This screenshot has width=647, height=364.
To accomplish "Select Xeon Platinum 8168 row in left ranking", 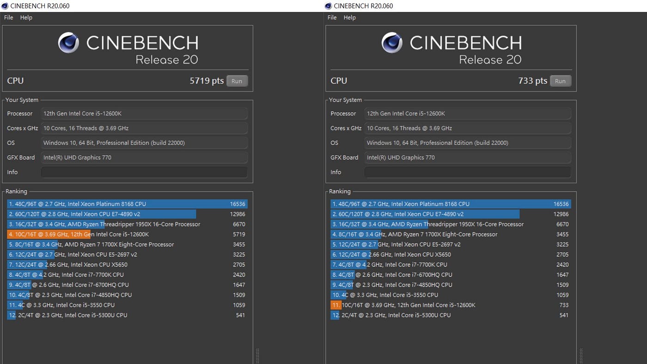I will click(127, 204).
